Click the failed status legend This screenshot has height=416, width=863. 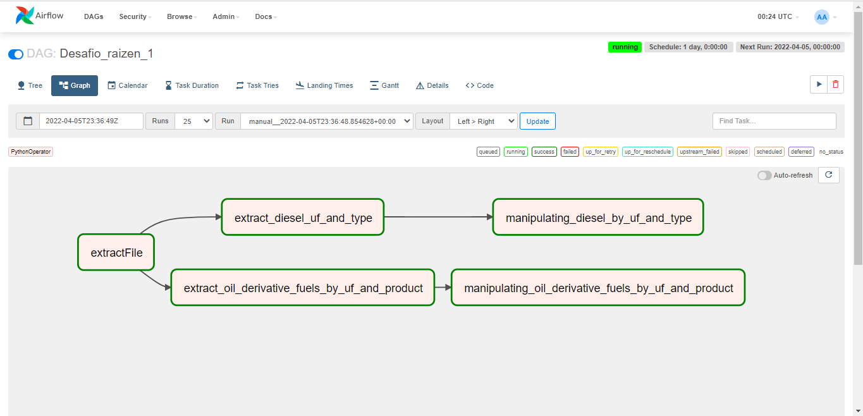570,152
